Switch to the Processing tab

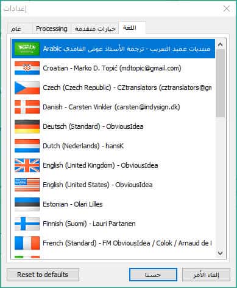coord(52,29)
